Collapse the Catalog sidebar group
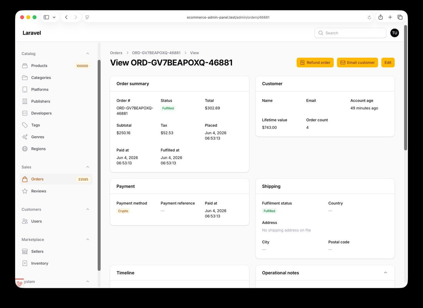 click(x=88, y=54)
